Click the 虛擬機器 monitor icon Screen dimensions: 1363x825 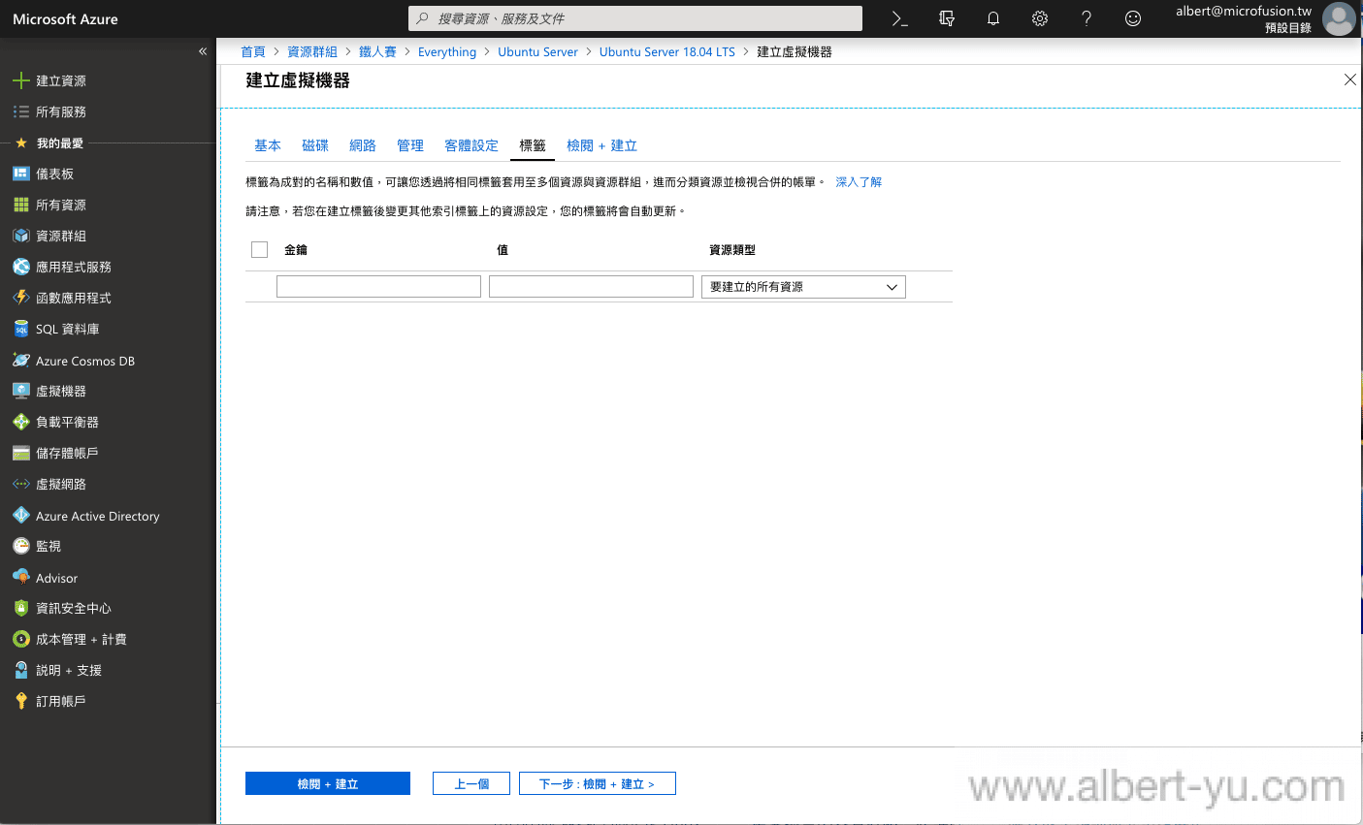21,391
